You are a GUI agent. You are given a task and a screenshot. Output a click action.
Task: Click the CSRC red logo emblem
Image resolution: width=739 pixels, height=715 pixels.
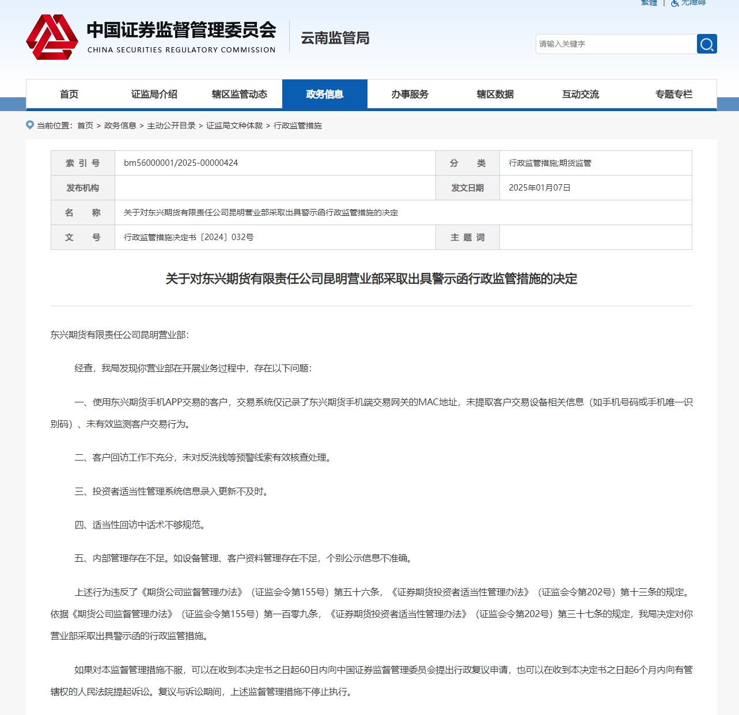[52, 37]
